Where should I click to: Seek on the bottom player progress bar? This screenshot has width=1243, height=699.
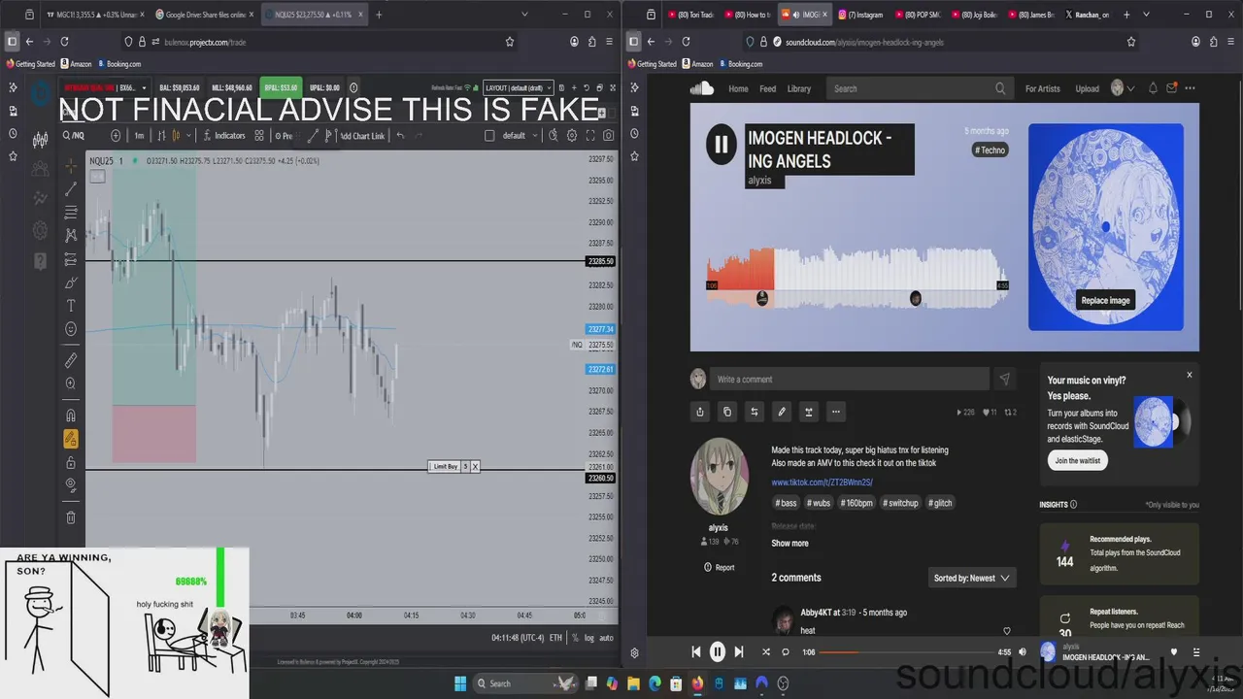905,652
